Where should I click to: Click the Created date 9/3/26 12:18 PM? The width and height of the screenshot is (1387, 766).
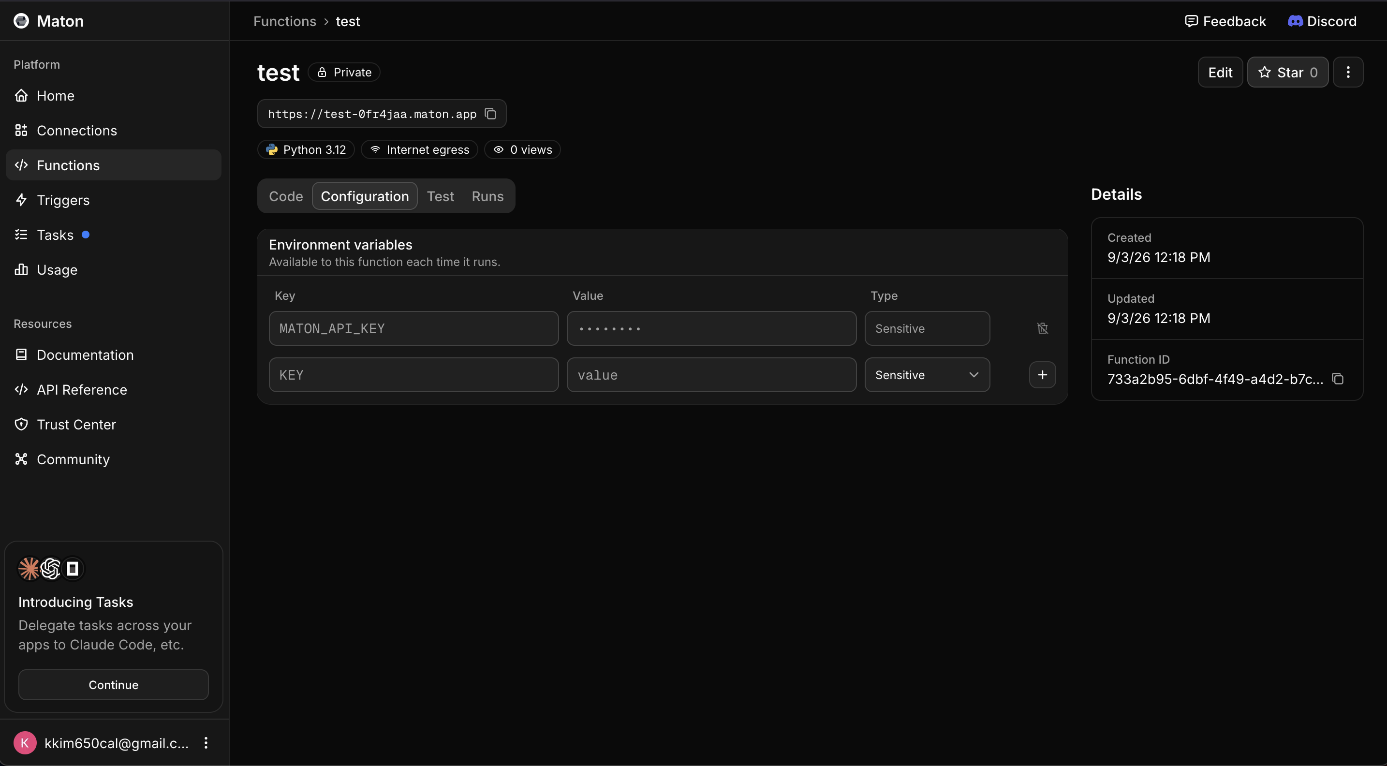click(1159, 257)
